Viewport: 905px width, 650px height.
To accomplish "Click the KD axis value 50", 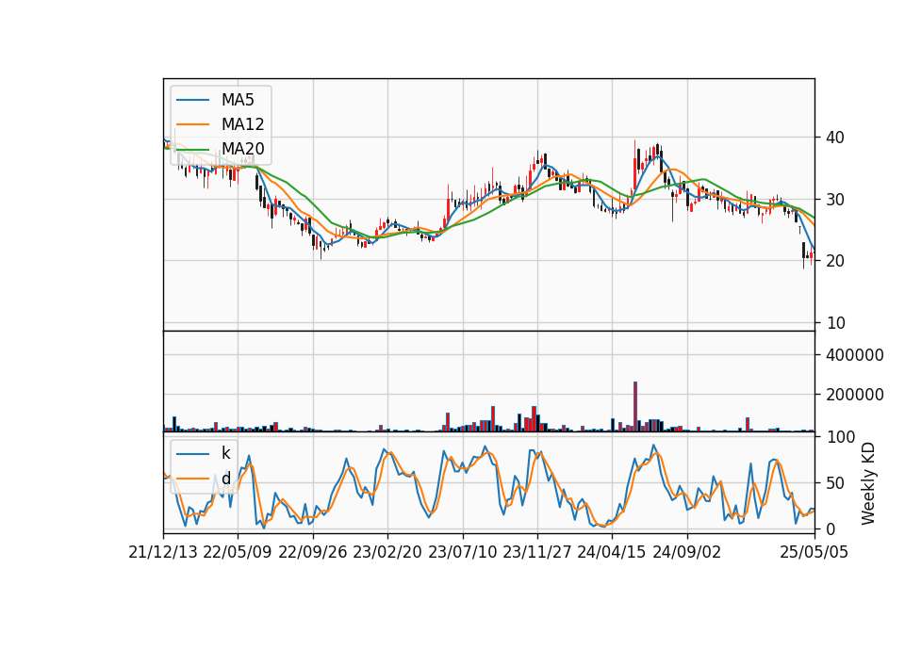I will pos(835,482).
